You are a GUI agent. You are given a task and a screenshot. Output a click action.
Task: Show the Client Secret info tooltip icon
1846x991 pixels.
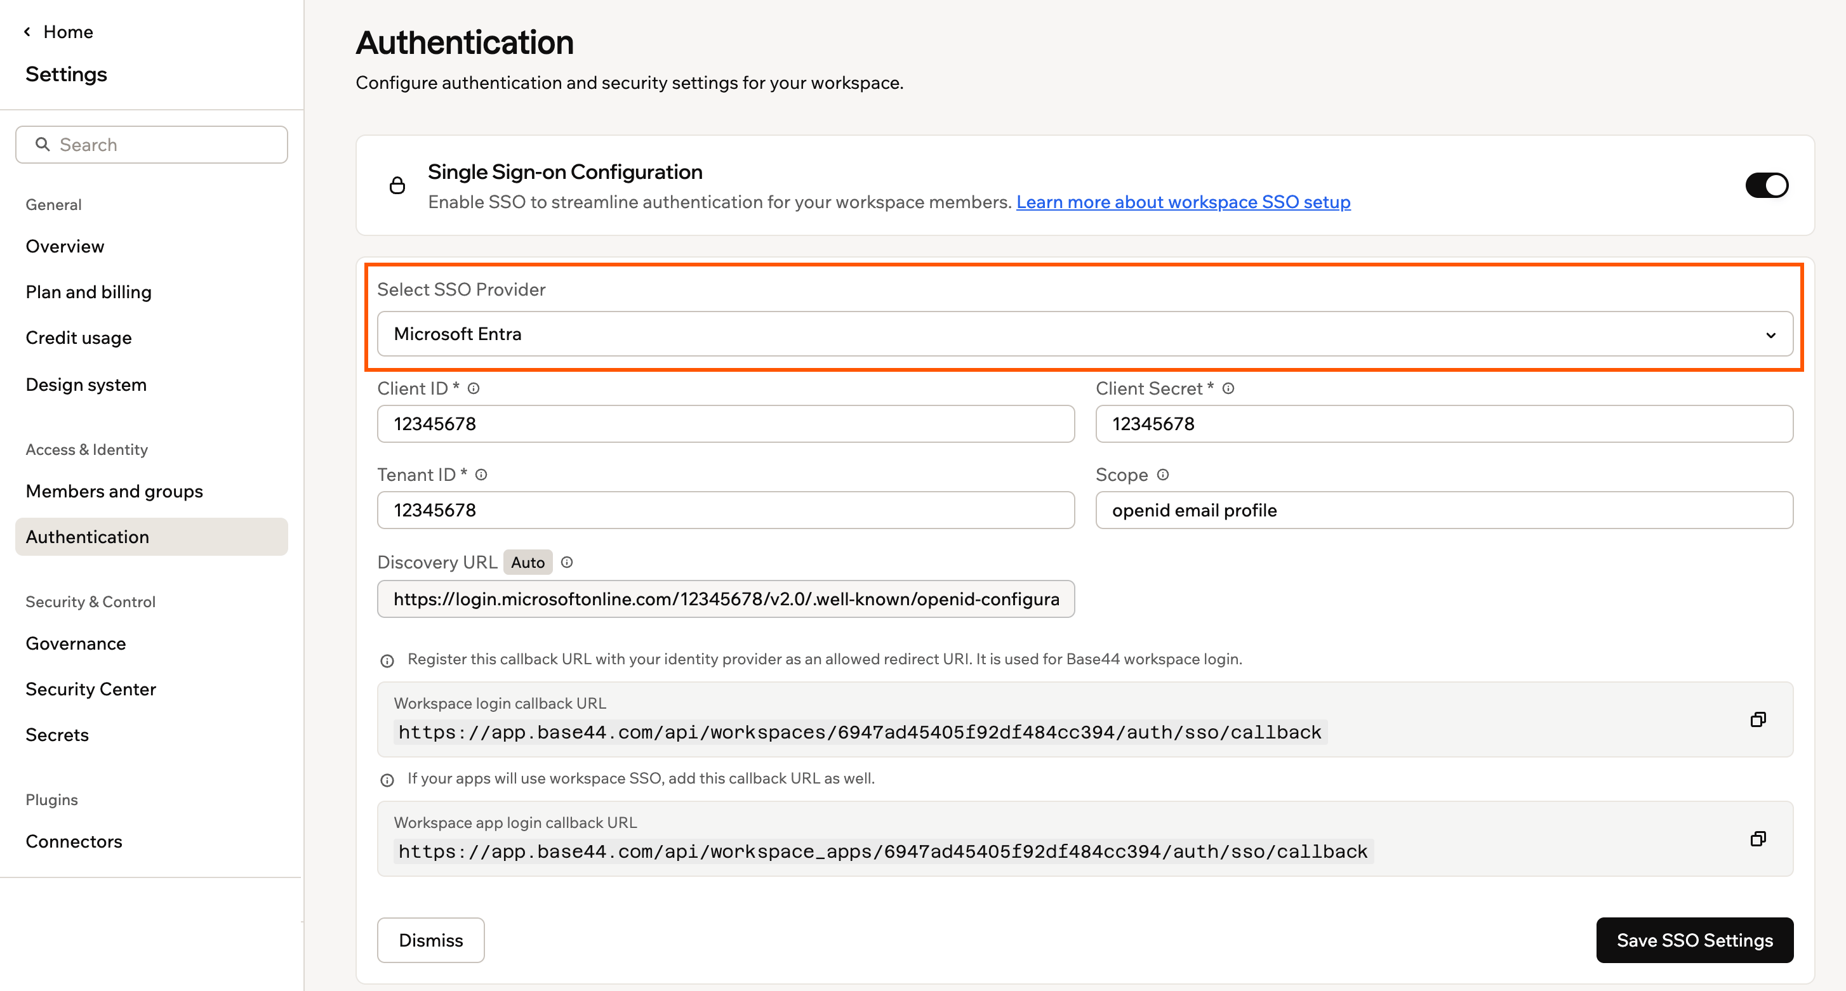click(1228, 388)
